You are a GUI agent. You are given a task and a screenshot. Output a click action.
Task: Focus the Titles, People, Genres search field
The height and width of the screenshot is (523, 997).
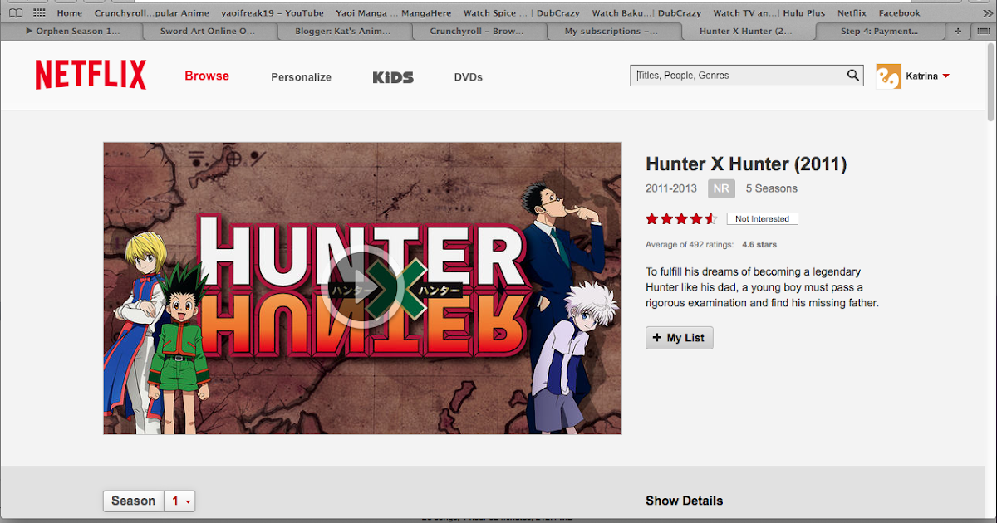[738, 76]
